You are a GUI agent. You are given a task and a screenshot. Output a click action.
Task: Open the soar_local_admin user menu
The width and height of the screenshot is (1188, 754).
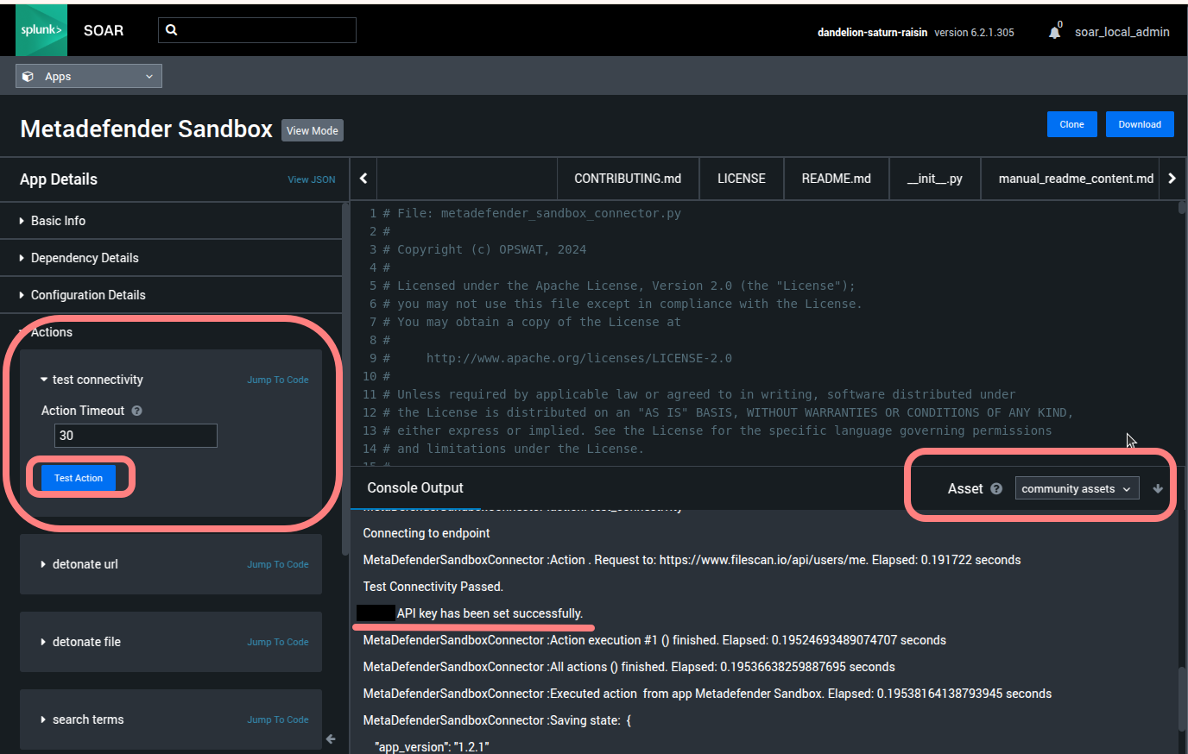click(1122, 32)
